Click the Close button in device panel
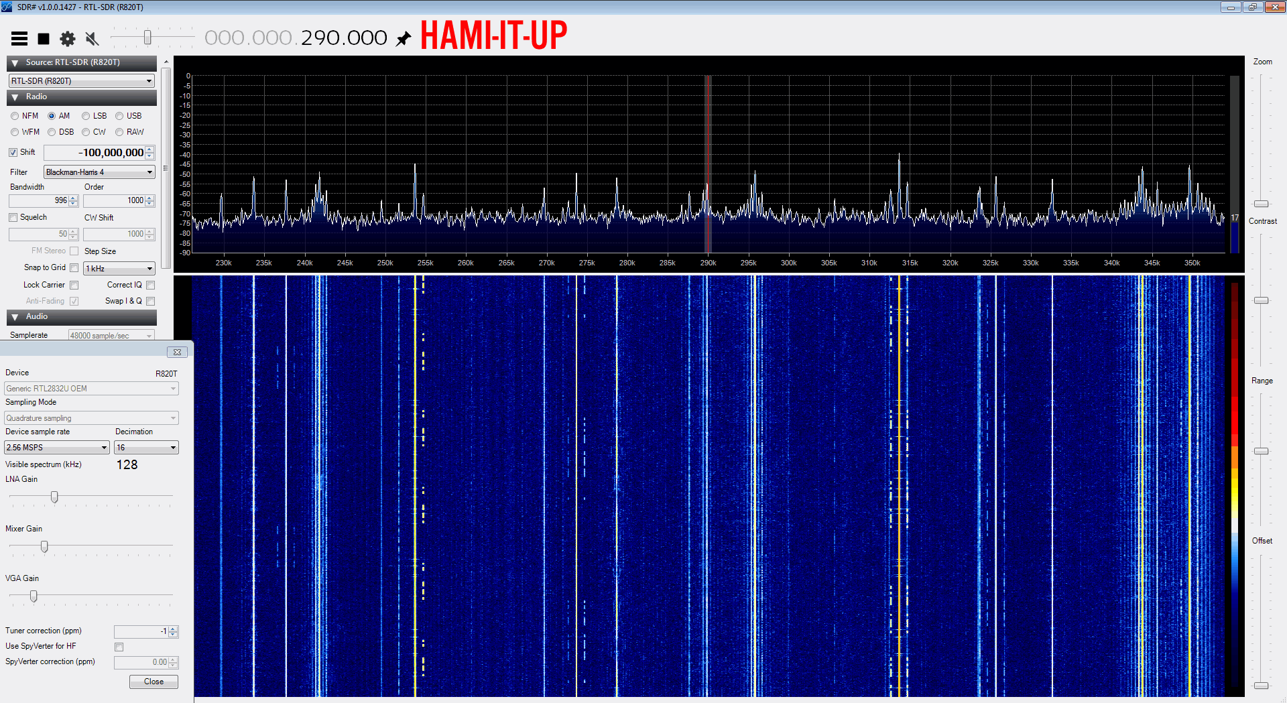 154,682
